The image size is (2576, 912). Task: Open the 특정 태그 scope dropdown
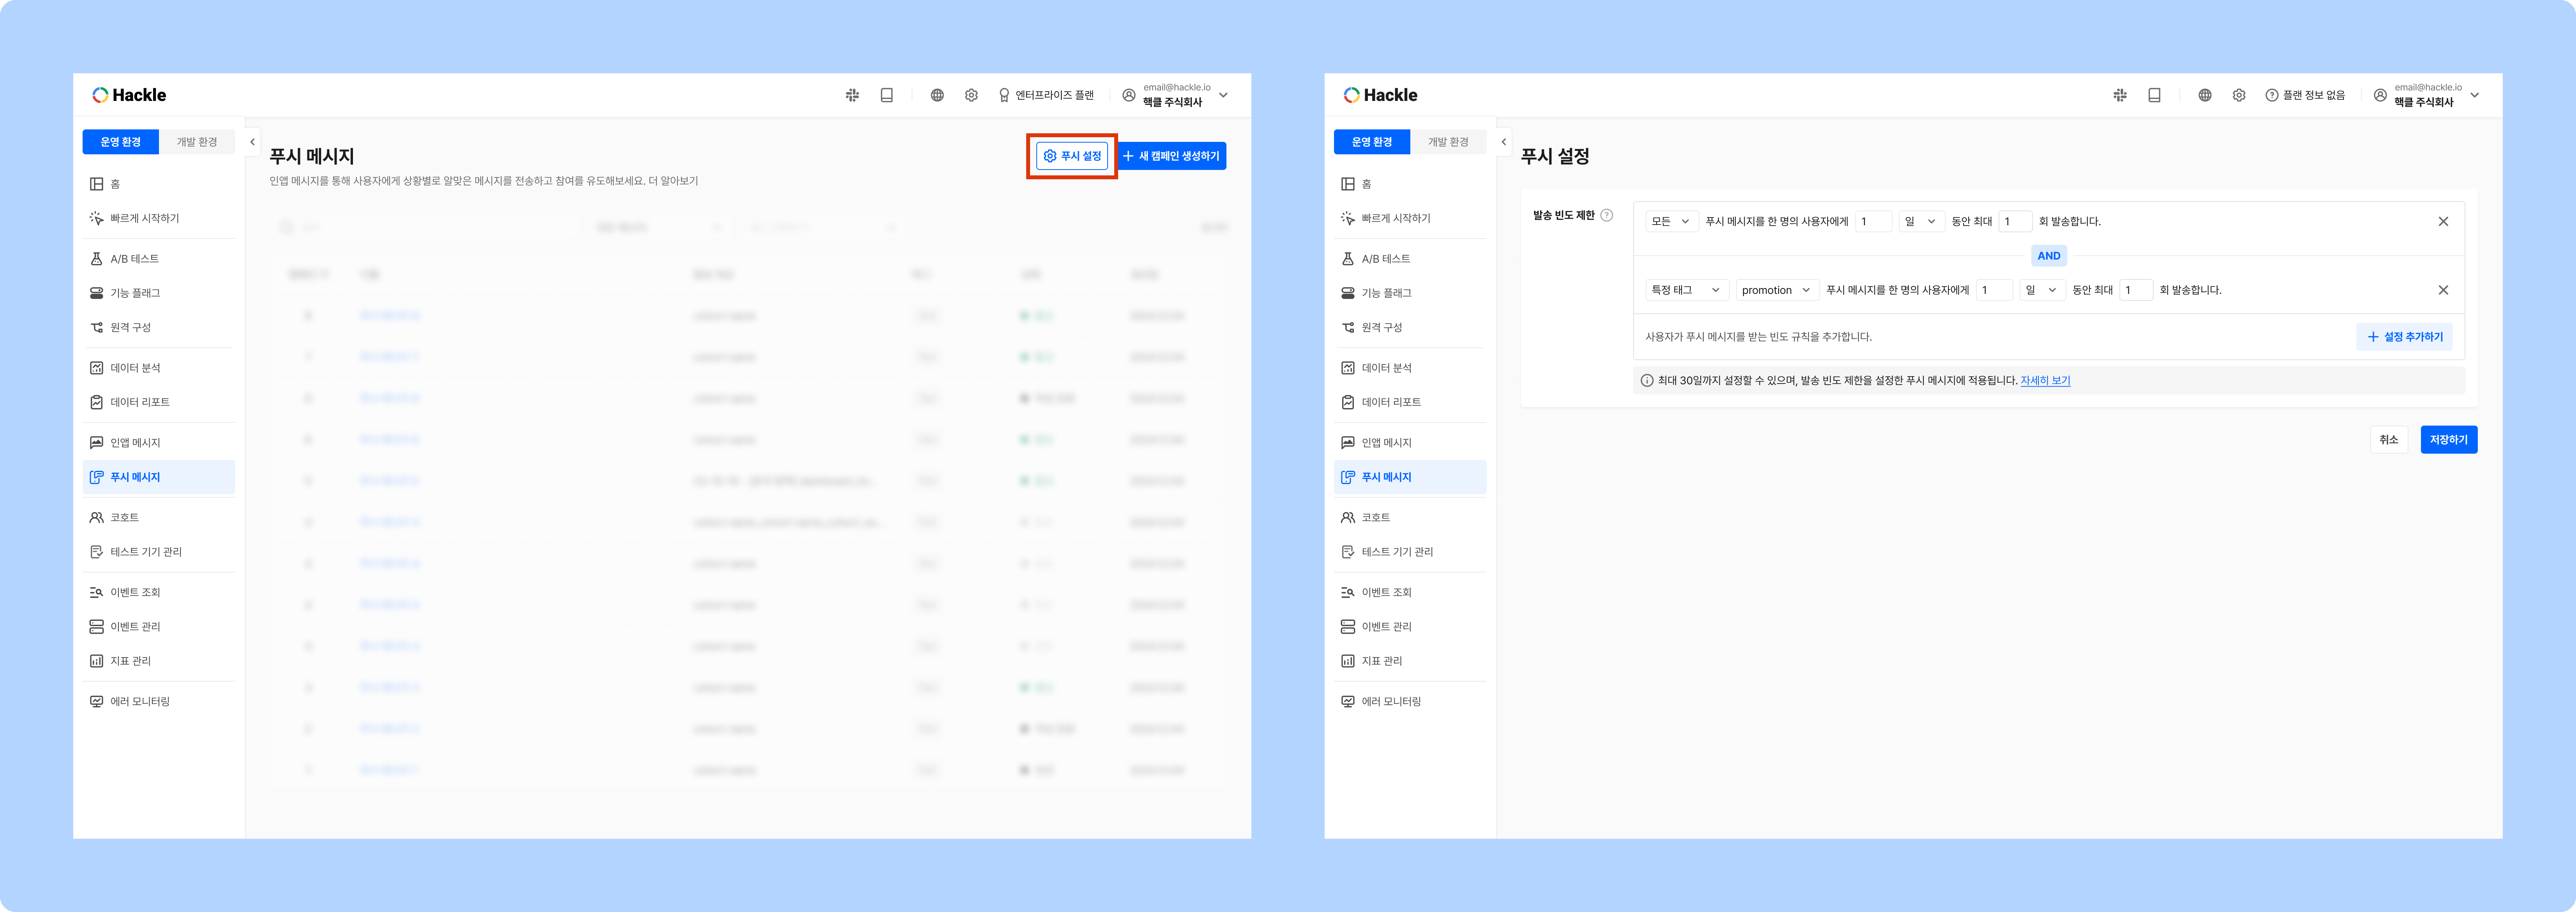1687,290
